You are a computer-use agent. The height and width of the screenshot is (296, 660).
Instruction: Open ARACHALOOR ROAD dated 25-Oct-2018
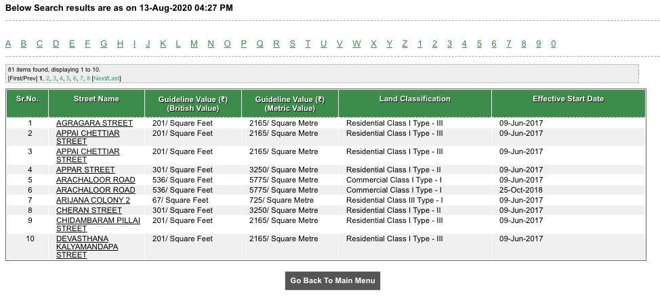coord(96,190)
